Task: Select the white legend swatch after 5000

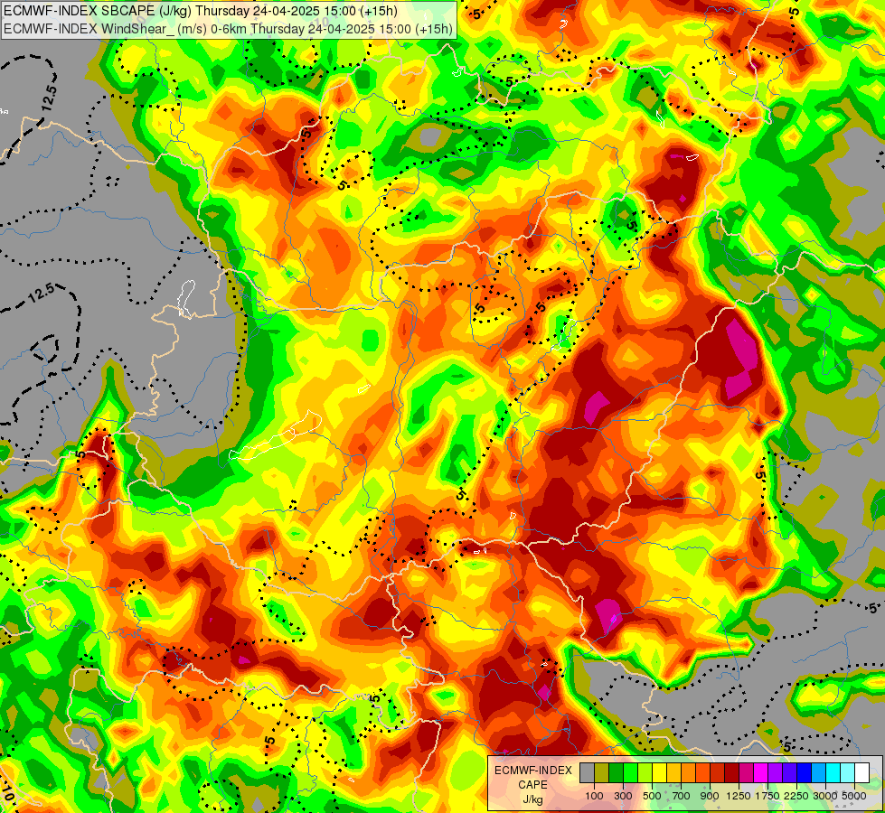Action: coord(861,772)
